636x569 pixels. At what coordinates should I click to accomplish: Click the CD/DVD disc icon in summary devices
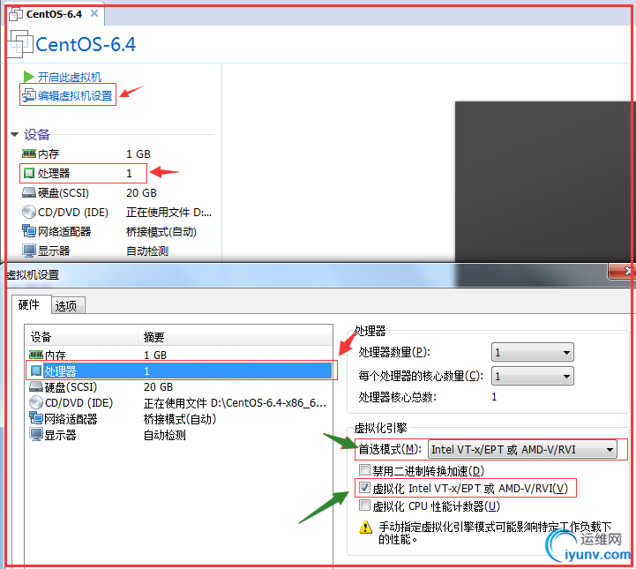point(29,212)
